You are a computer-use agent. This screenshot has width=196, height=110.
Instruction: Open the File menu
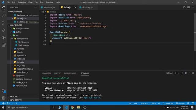[x=8, y=2]
